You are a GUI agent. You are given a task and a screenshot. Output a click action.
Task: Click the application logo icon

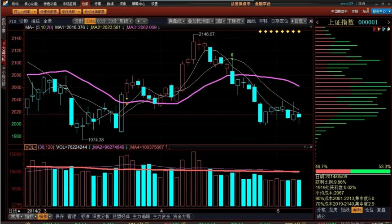[4, 4]
